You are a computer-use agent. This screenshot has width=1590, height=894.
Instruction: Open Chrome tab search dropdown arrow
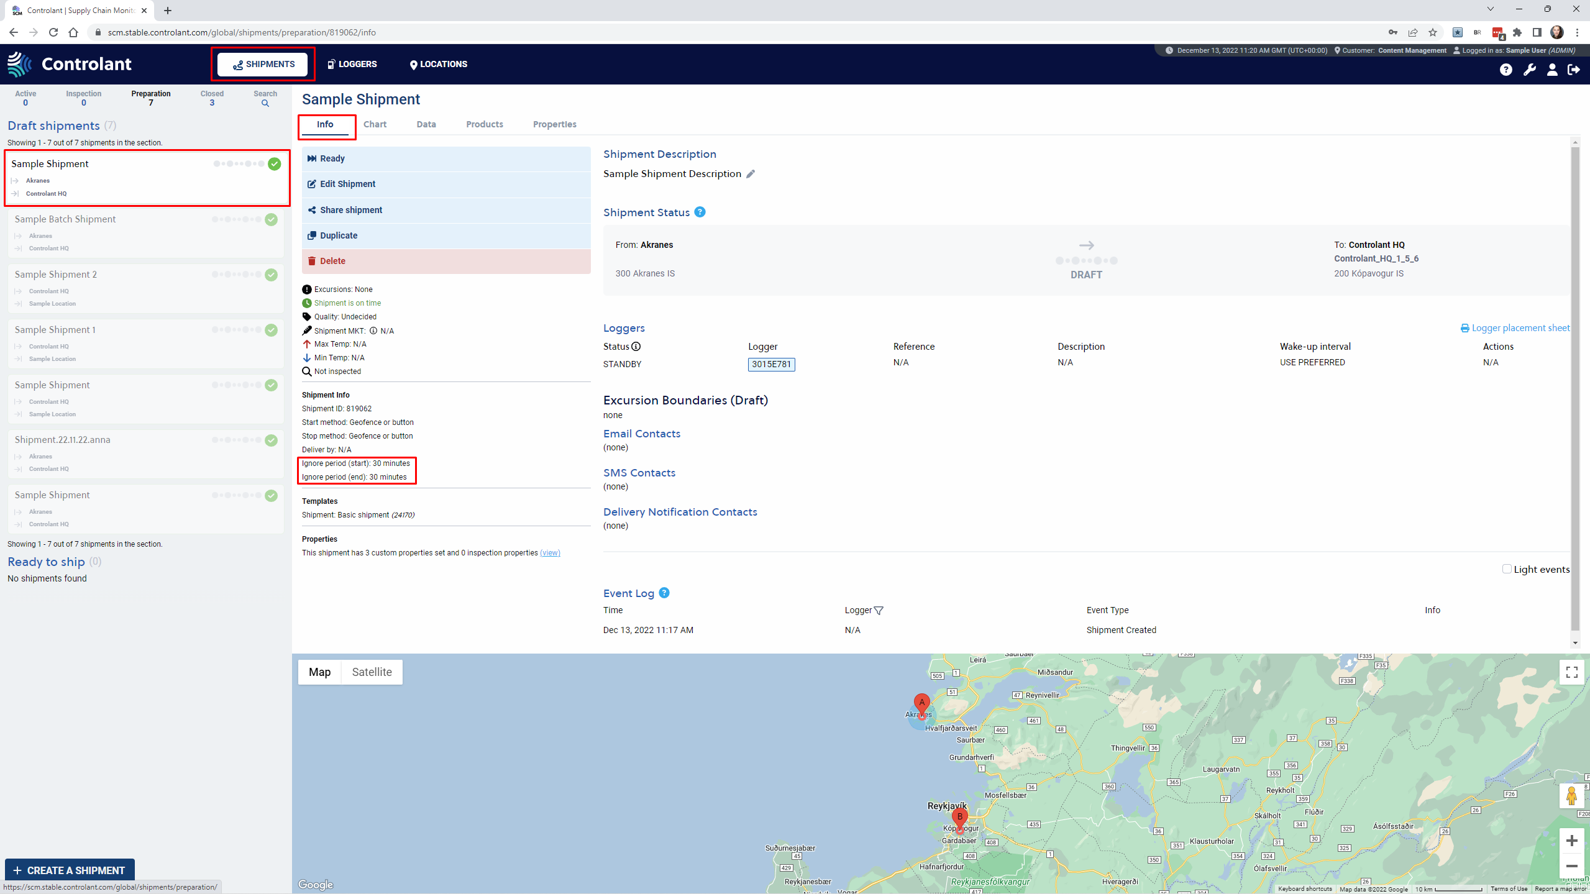click(x=1490, y=9)
